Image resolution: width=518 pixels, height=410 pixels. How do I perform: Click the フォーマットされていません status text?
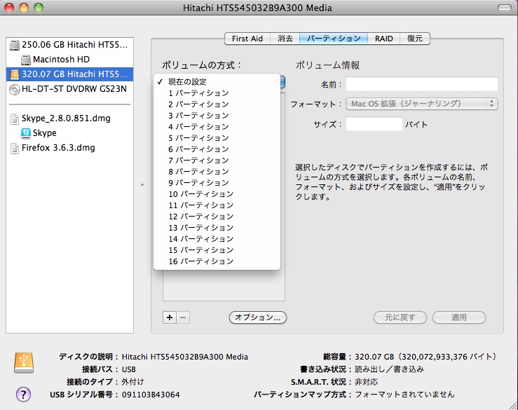coord(404,395)
